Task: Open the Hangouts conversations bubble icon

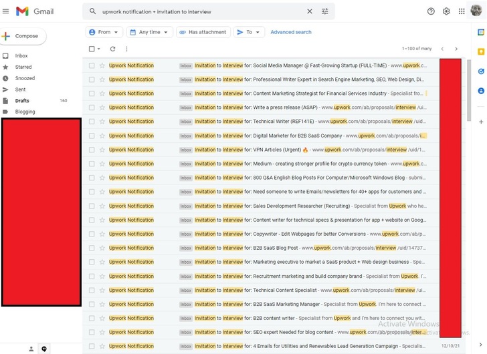Action: coord(44,349)
